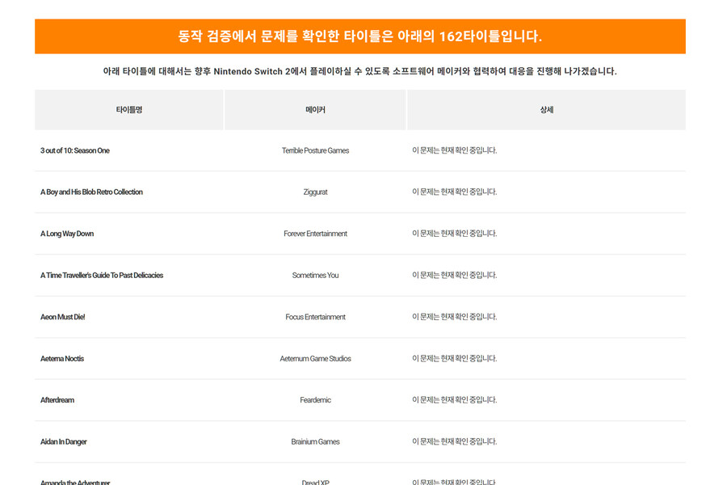Select "A Boy and His Blob Retro Collection"
This screenshot has height=485, width=727.
[91, 192]
